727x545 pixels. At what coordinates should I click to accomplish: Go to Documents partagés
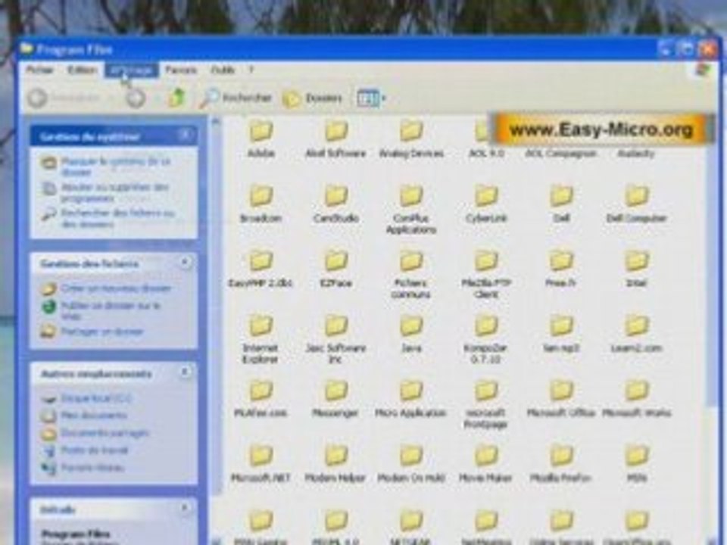point(95,433)
